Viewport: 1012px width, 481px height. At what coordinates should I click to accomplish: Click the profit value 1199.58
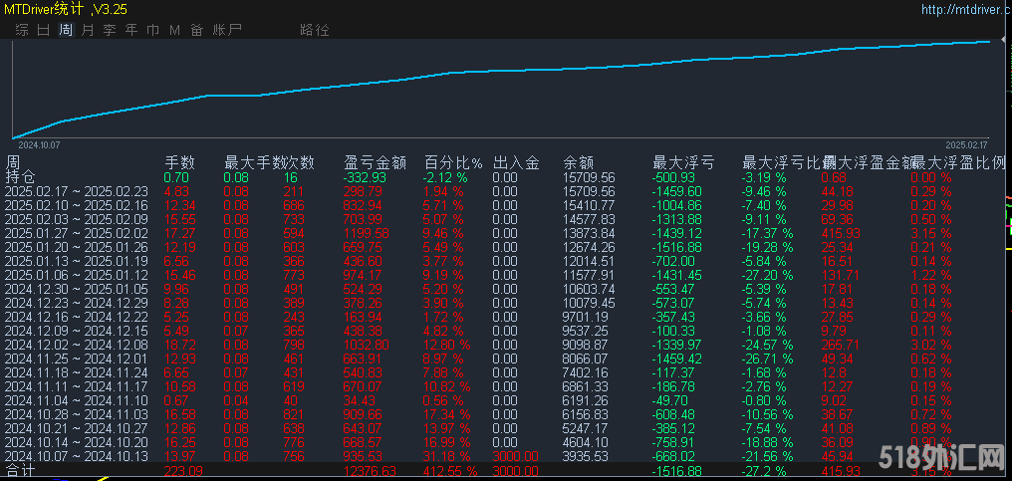click(x=368, y=234)
